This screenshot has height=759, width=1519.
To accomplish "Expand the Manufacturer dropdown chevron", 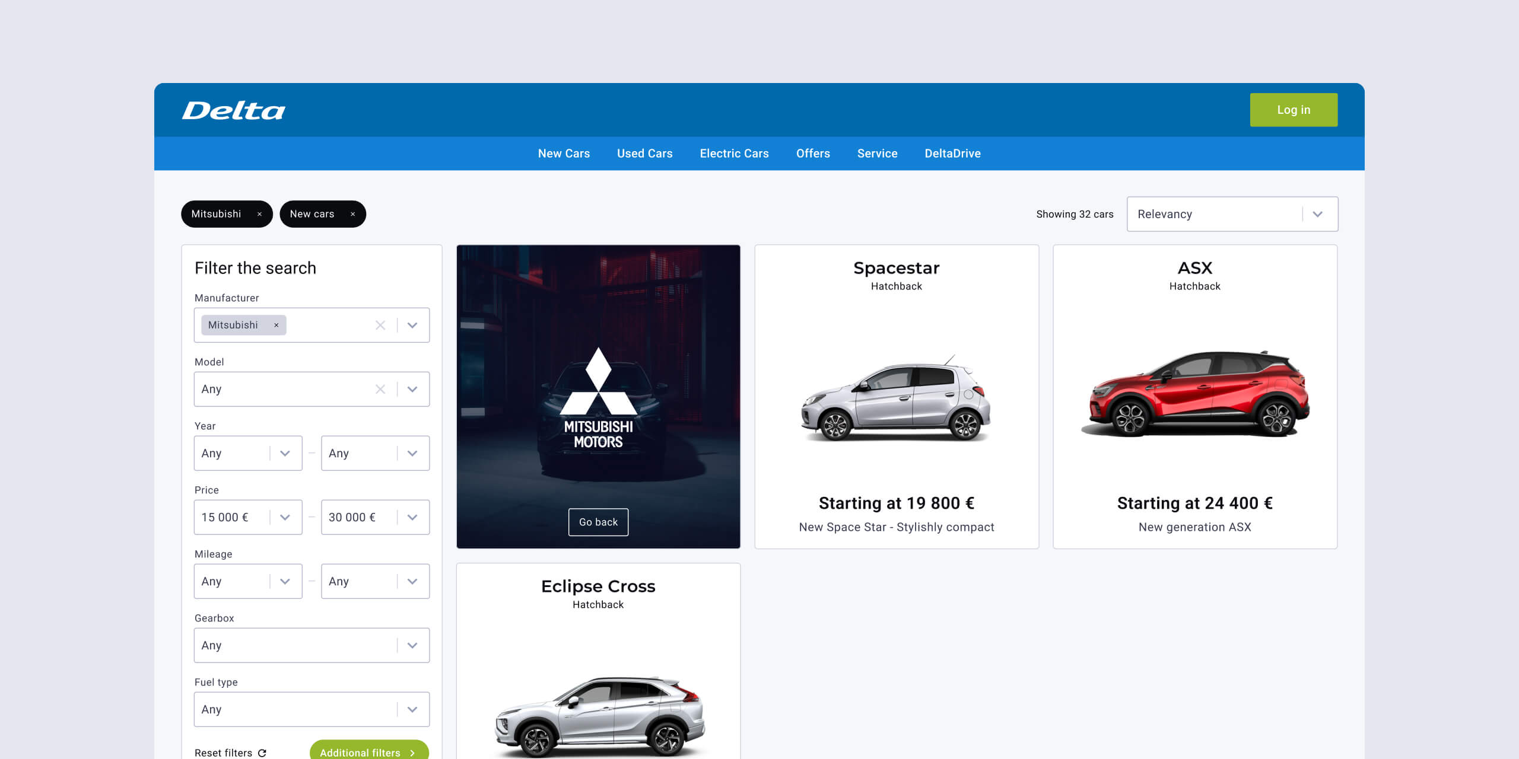I will (412, 325).
